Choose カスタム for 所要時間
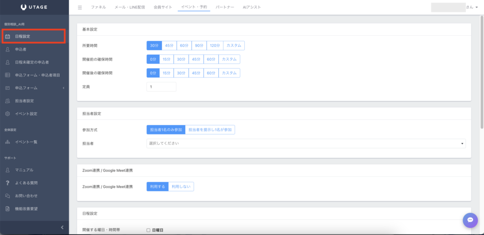The width and height of the screenshot is (484, 235). tap(234, 46)
